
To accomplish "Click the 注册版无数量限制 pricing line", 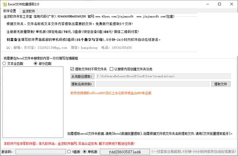I will click(x=73, y=32).
